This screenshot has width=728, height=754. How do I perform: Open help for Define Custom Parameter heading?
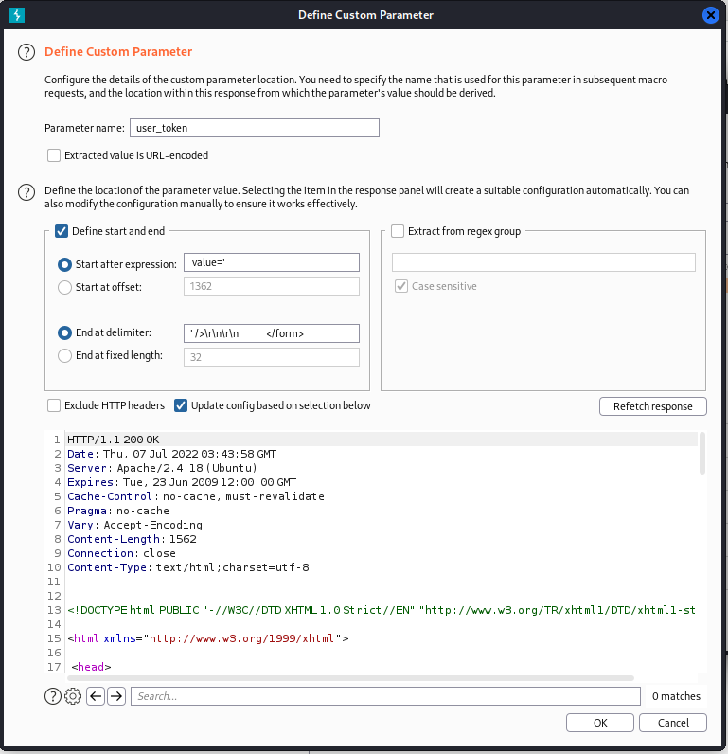[27, 52]
